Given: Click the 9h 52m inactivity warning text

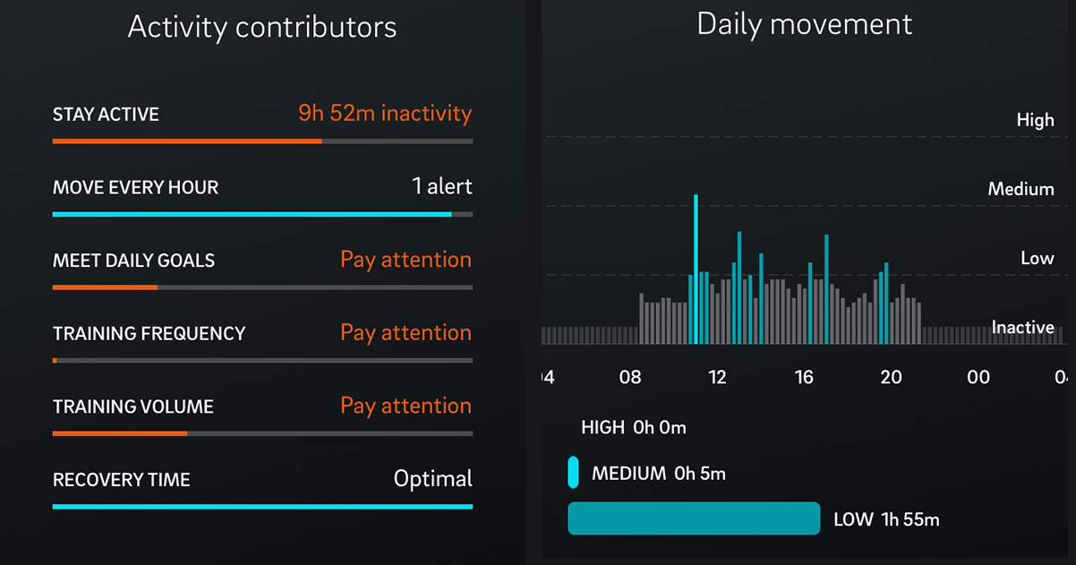Looking at the screenshot, I should pyautogui.click(x=385, y=113).
